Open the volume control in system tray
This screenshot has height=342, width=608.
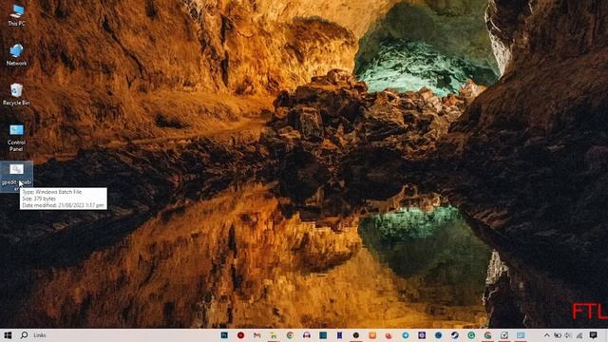(x=568, y=335)
